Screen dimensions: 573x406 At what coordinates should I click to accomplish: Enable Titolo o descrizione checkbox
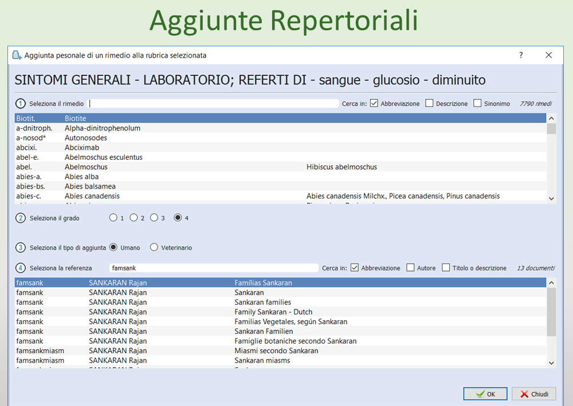tap(445, 268)
